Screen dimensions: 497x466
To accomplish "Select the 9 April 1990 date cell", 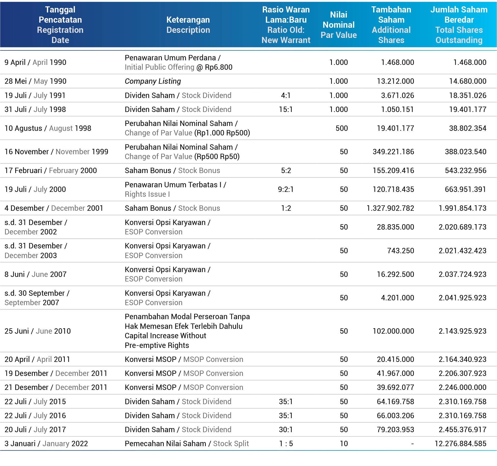I will click(35, 62).
